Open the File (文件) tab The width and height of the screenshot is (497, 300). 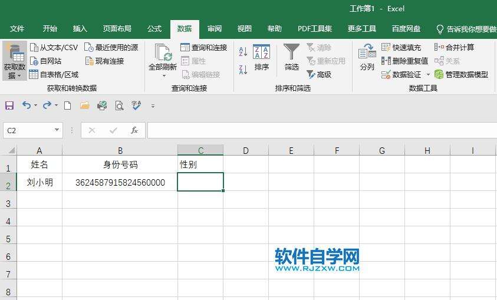point(17,28)
